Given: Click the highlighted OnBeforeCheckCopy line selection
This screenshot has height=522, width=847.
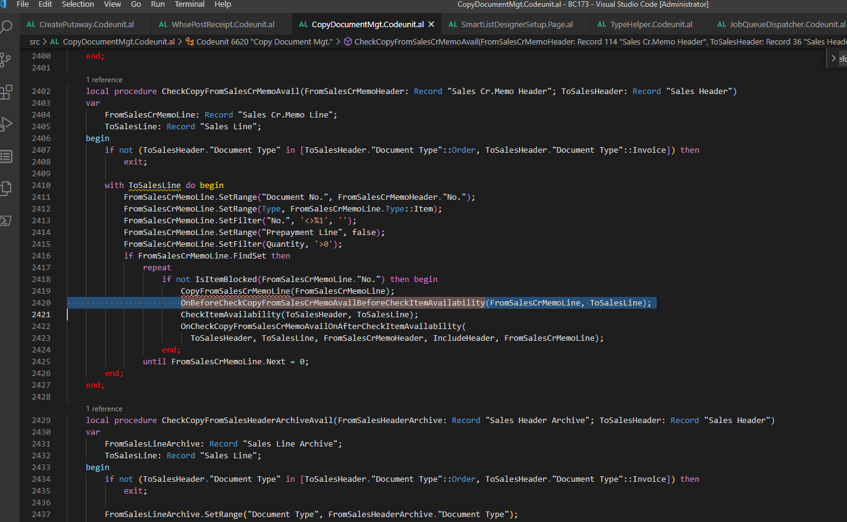Looking at the screenshot, I should pyautogui.click(x=414, y=302).
